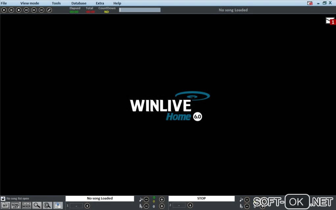The image size is (336, 210).
Task: Click the top 'No song Loaded' header text
Action: coord(233,10)
